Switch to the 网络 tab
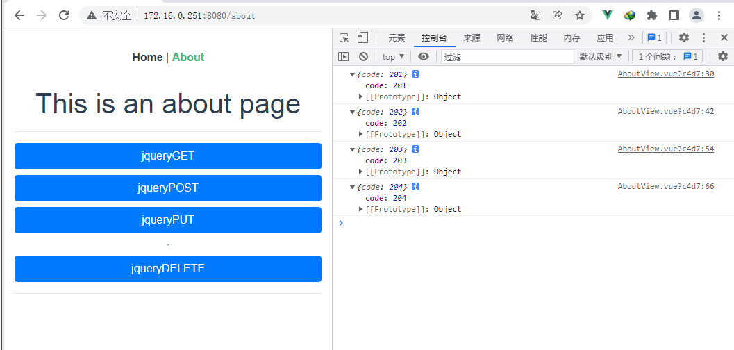Screen dimensions: 734x350 505,38
